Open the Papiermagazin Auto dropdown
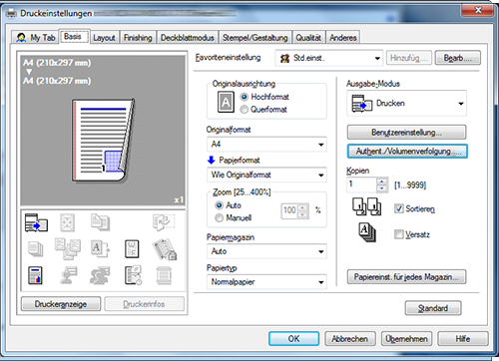499x361 pixels. pyautogui.click(x=266, y=251)
